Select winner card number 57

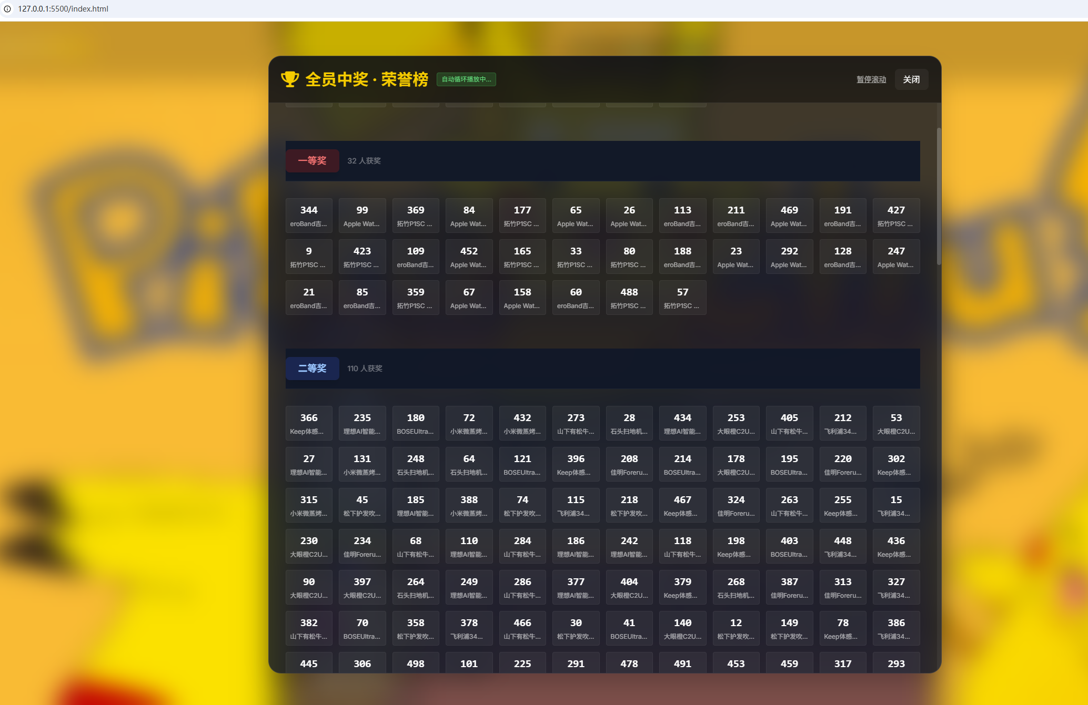coord(682,298)
